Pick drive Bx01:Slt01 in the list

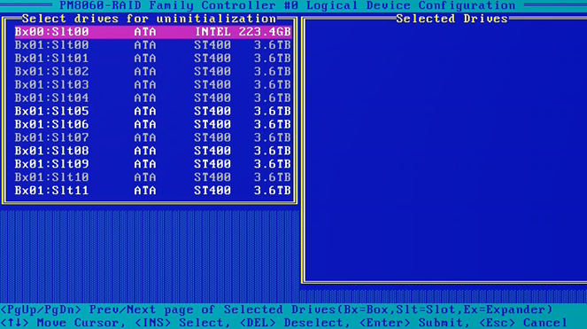(x=153, y=59)
